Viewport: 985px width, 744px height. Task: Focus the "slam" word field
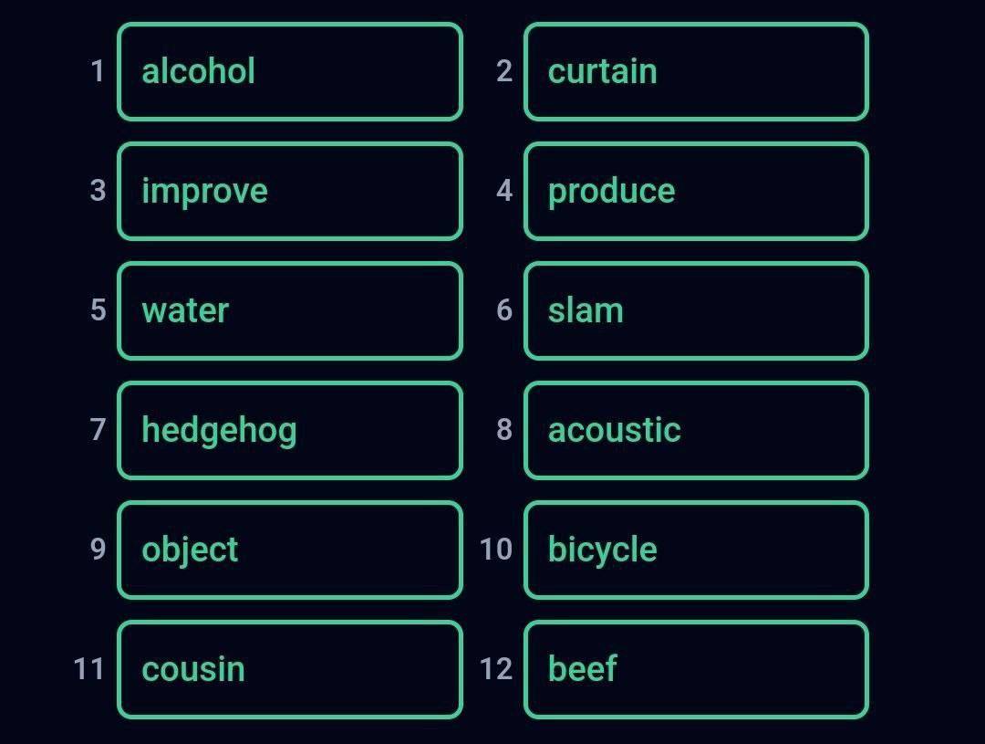click(696, 311)
